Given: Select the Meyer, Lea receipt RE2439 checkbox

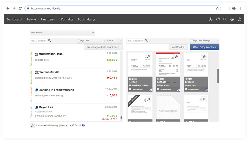Looking at the screenshot, I should 186,89.
